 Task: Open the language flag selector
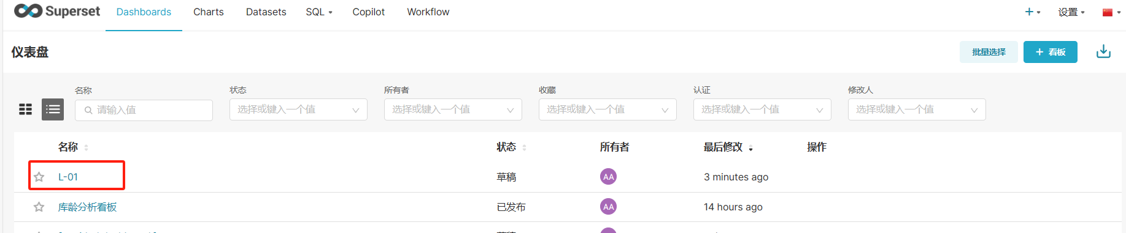pyautogui.click(x=1111, y=12)
